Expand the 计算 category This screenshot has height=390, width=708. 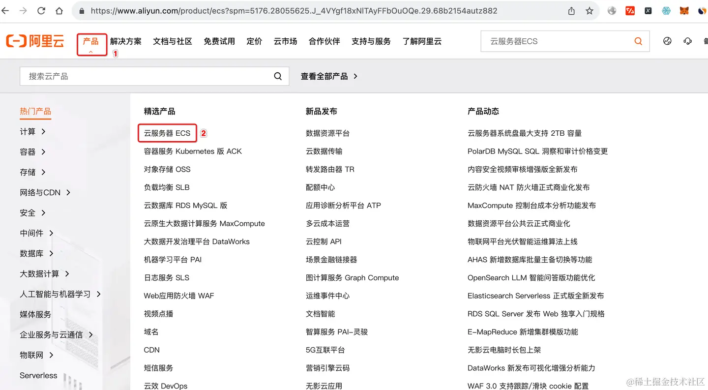[x=32, y=131]
